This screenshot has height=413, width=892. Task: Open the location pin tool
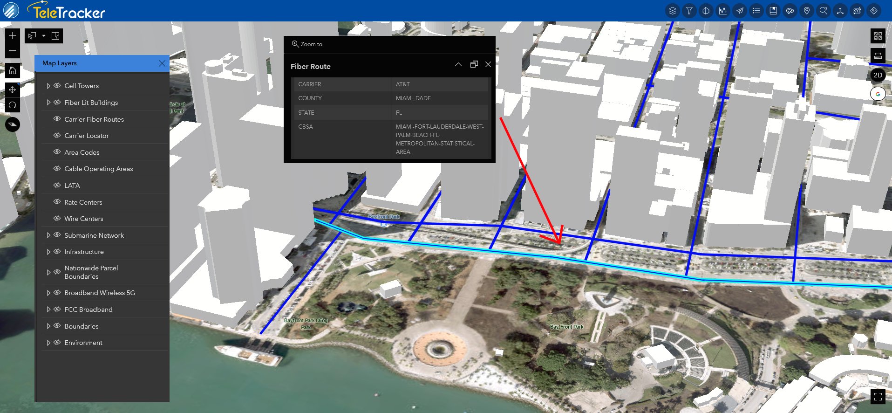pyautogui.click(x=806, y=11)
